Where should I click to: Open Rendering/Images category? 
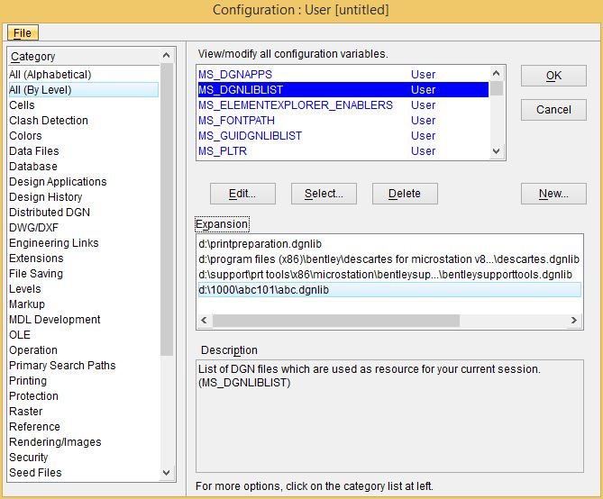[x=83, y=442]
